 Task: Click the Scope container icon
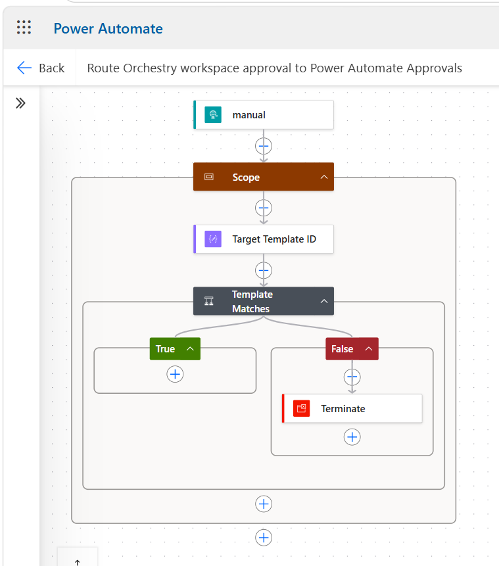(209, 177)
